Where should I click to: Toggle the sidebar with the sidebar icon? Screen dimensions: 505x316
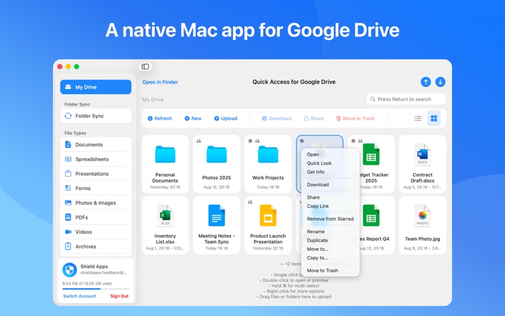pyautogui.click(x=145, y=66)
